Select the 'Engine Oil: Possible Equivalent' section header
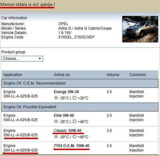Image resolution: width=160 pixels, height=156 pixels. pyautogui.click(x=80, y=107)
